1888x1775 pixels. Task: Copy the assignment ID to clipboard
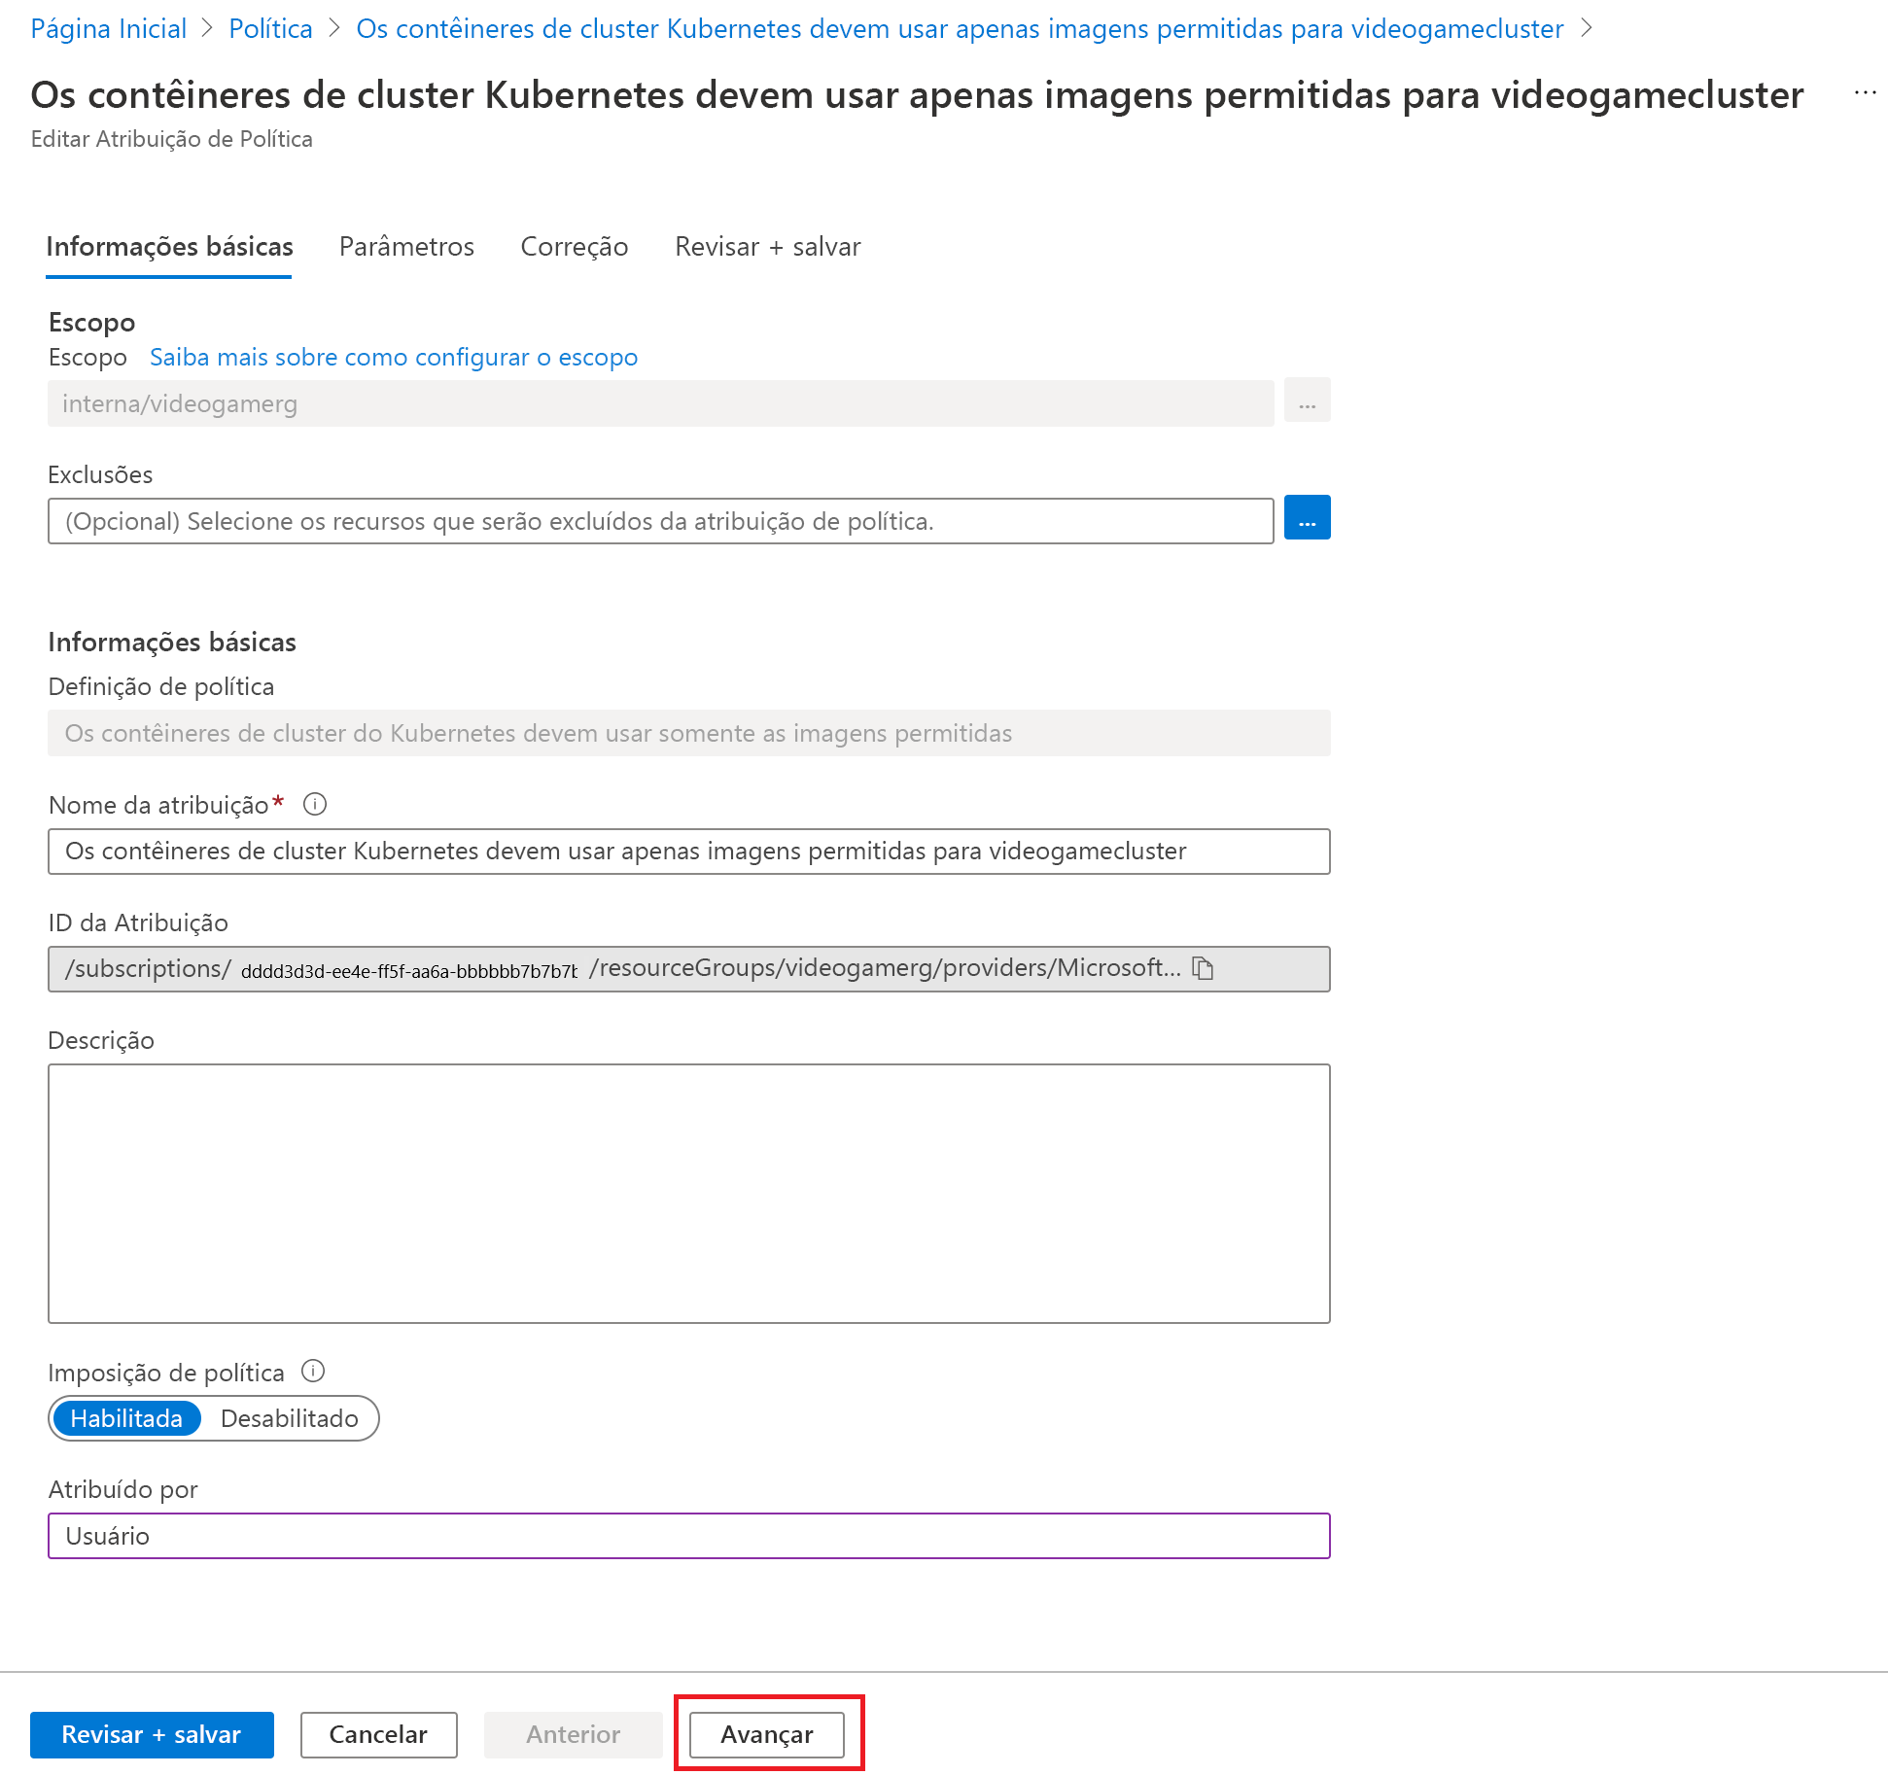point(1204,968)
